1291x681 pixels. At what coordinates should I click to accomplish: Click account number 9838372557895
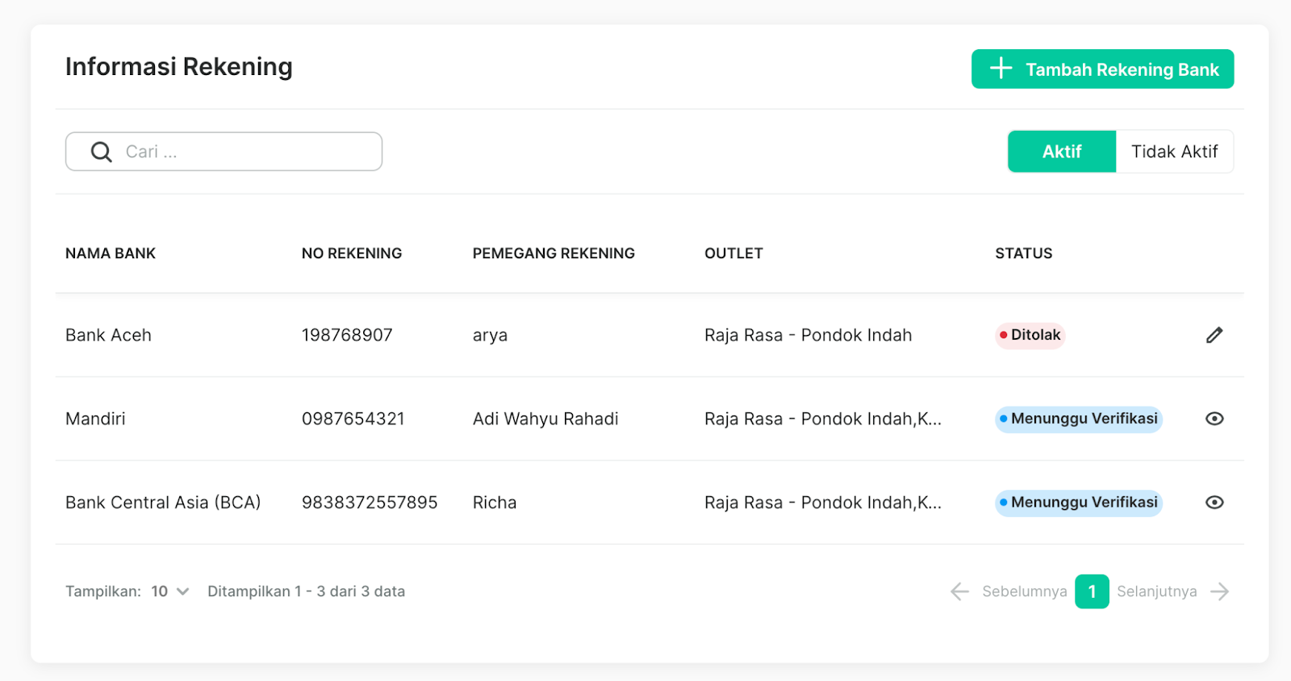pyautogui.click(x=370, y=503)
